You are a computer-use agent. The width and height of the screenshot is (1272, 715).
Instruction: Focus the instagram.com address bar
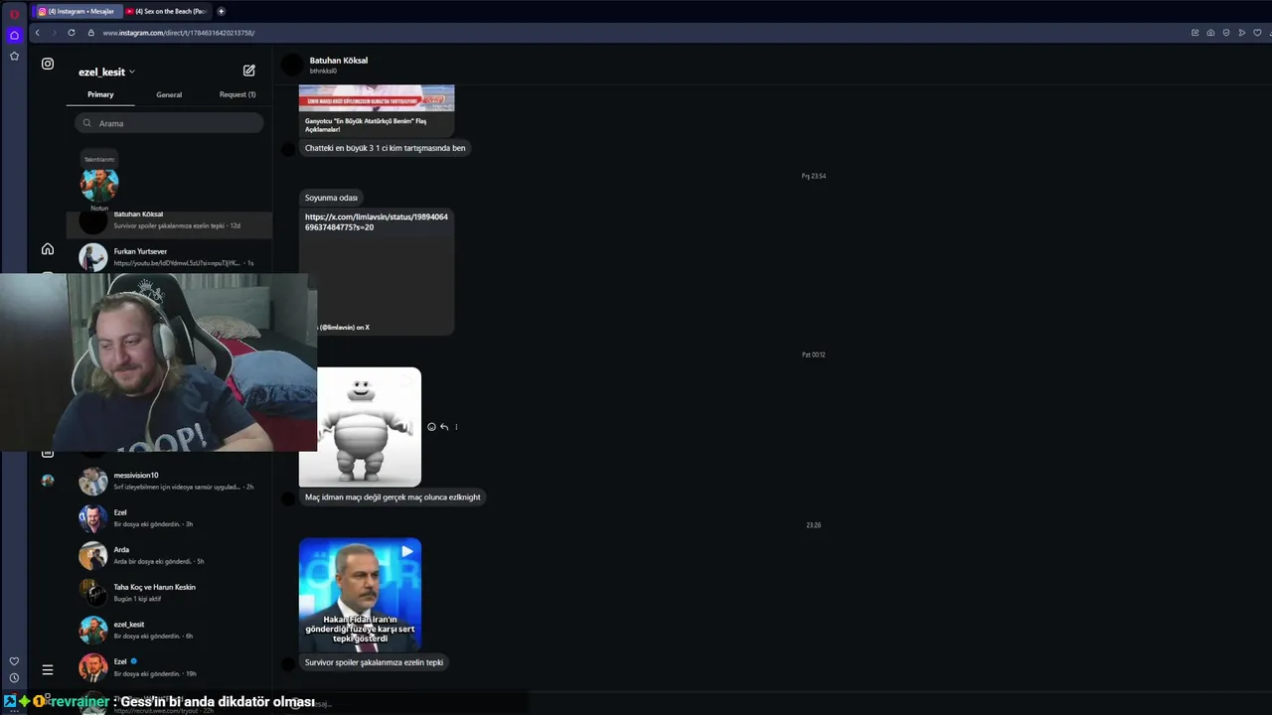(x=178, y=33)
